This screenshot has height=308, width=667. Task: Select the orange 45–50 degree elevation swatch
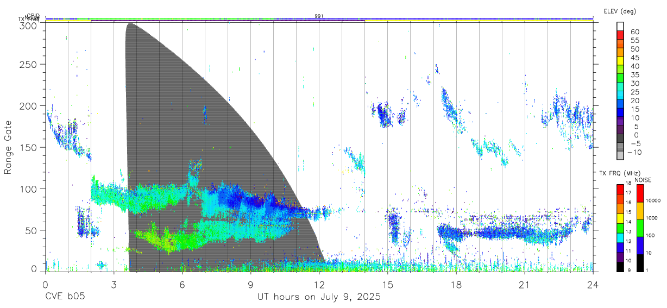pos(621,53)
